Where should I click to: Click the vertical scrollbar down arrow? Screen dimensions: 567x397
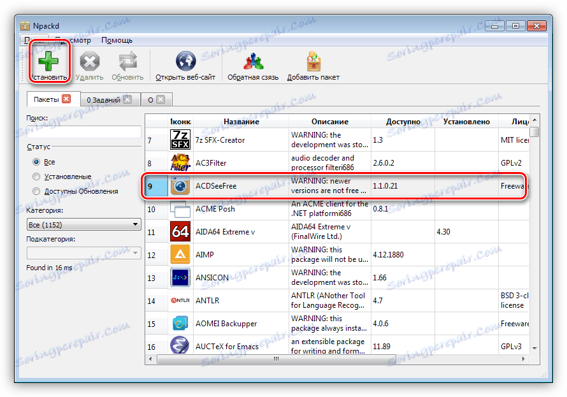[x=535, y=348]
